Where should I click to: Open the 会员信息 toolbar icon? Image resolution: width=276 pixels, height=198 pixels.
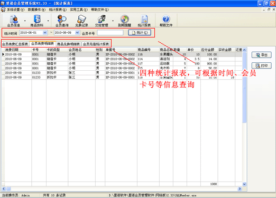point(13,21)
